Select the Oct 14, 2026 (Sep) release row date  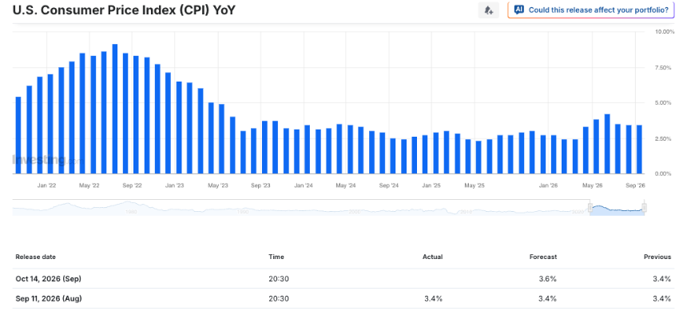[x=48, y=278]
